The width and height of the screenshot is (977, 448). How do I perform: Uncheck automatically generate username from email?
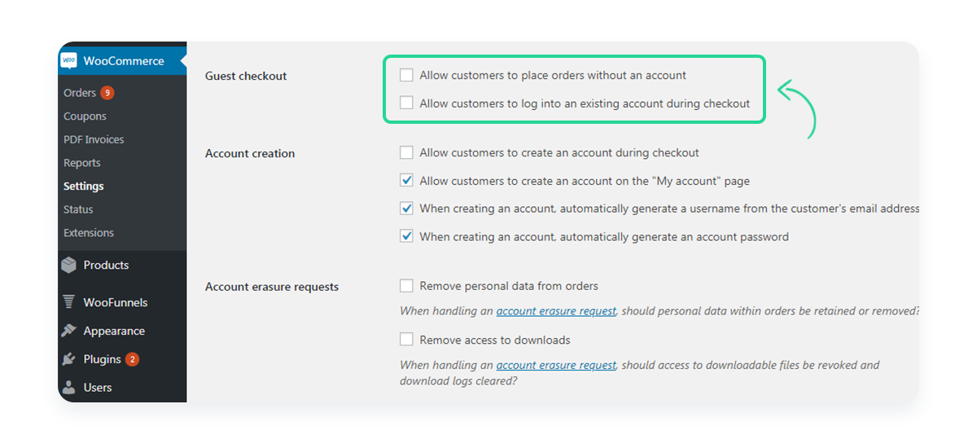[x=406, y=209]
